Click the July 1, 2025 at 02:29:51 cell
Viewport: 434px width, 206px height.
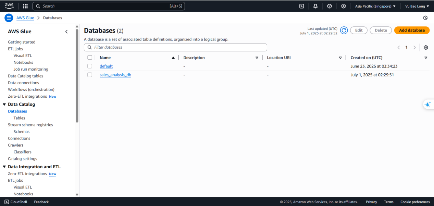point(372,75)
